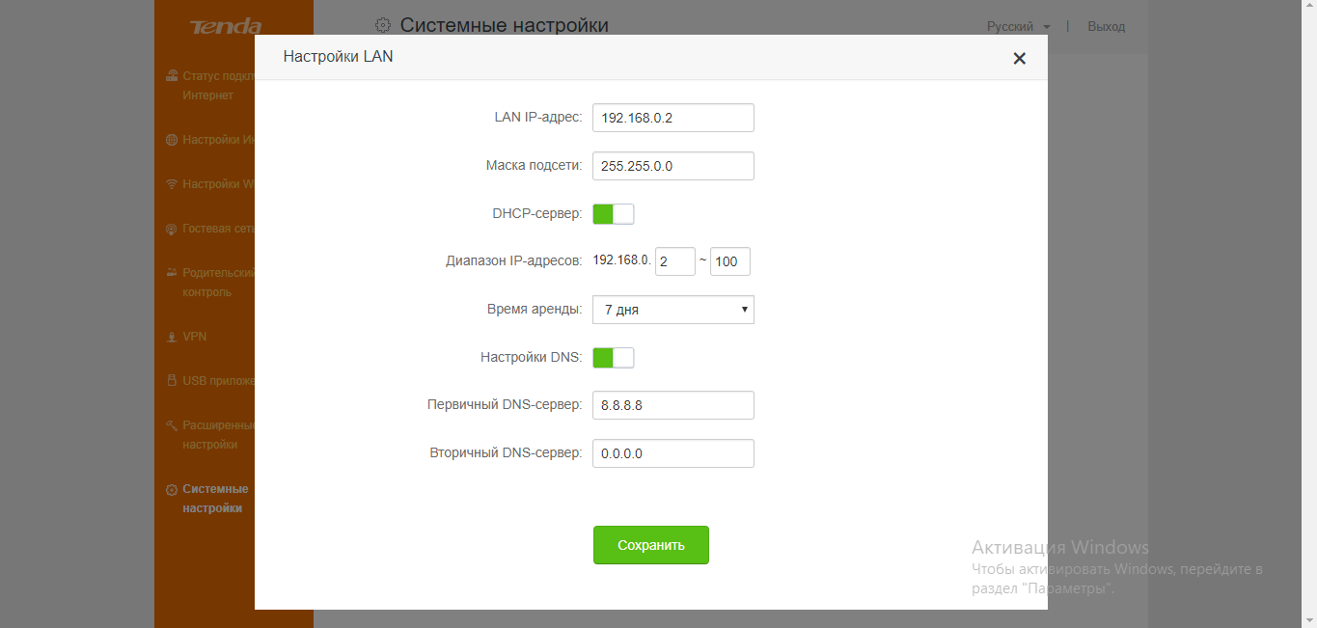Click the gear icon in page header
This screenshot has height=628, width=1317.
[383, 25]
